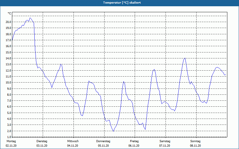Click the '08.11.20' date label
The width and height of the screenshot is (239, 149).
(195, 146)
